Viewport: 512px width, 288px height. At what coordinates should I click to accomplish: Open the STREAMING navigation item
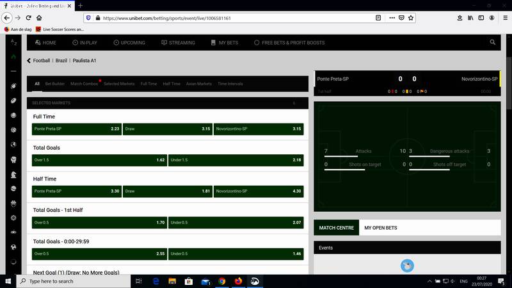pyautogui.click(x=179, y=42)
